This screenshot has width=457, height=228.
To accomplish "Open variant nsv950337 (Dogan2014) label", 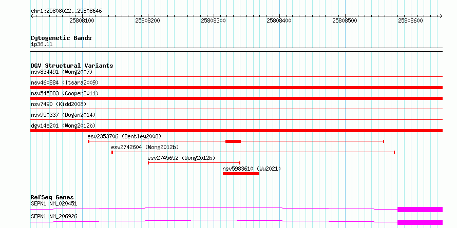I will pos(63,115).
